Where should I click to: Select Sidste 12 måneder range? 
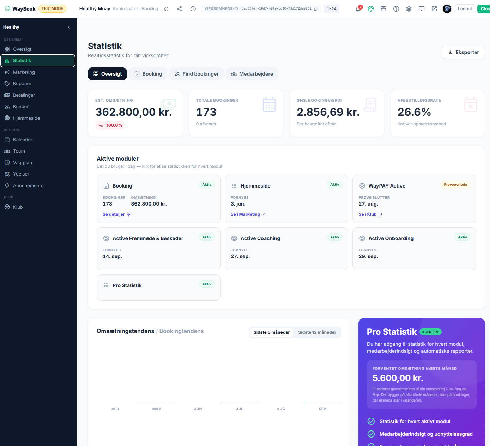pyautogui.click(x=317, y=332)
